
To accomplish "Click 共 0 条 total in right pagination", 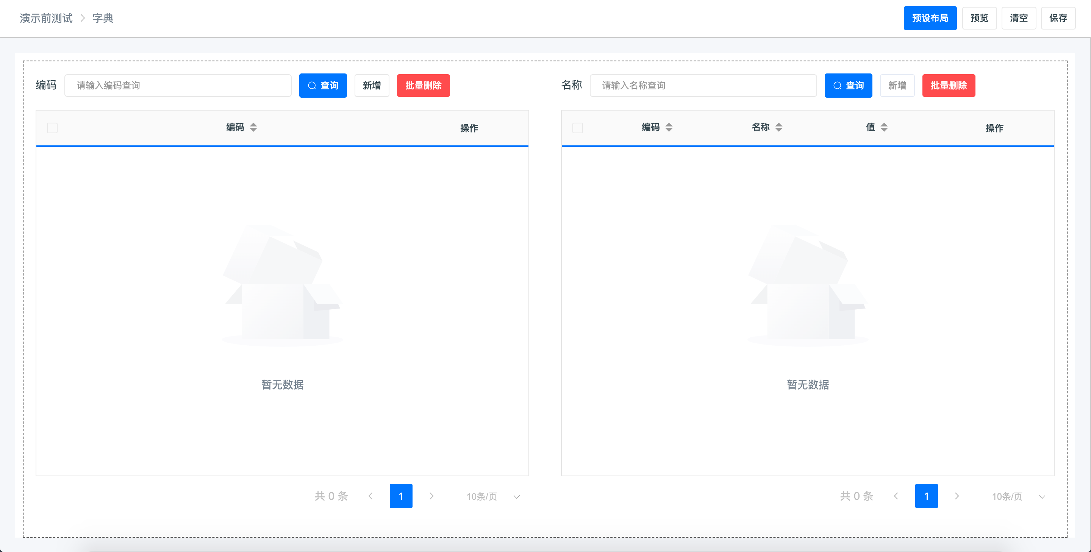I will coord(857,496).
